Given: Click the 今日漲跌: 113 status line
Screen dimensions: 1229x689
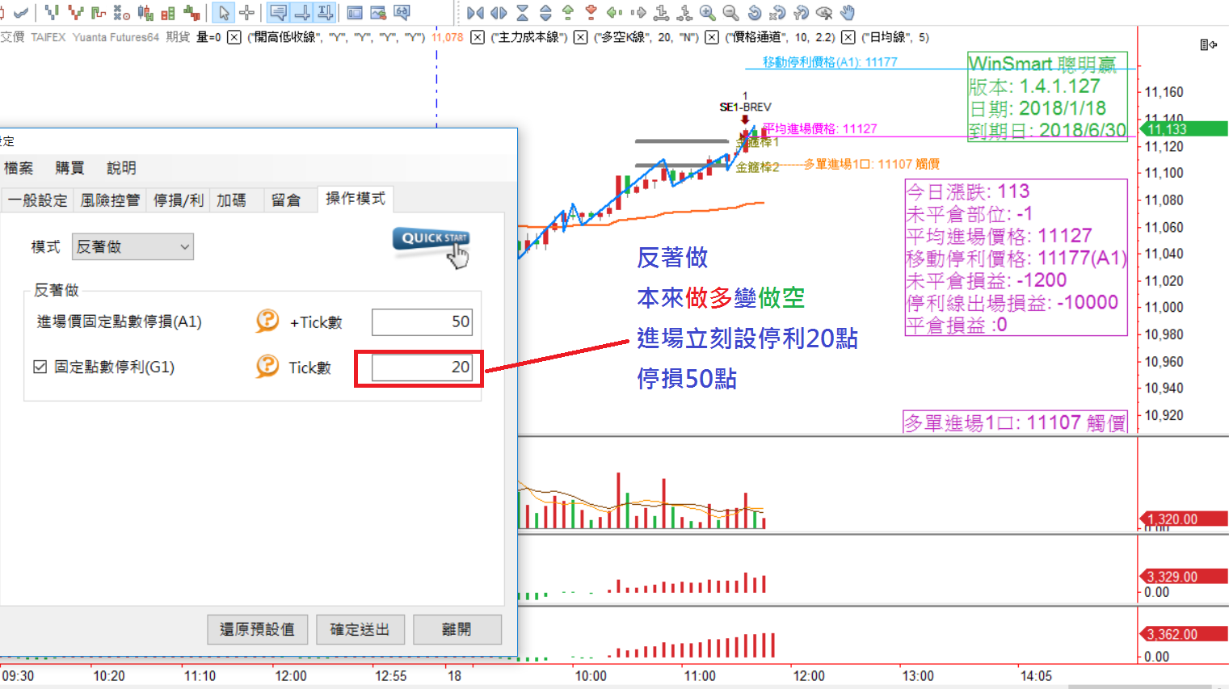Looking at the screenshot, I should 968,191.
